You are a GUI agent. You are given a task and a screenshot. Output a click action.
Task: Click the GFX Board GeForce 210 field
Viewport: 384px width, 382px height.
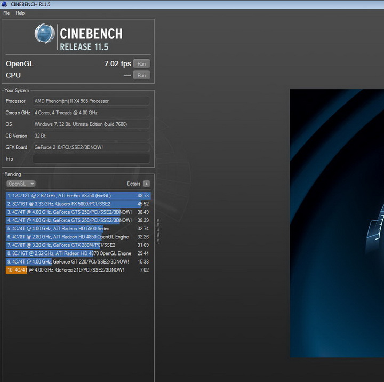click(91, 147)
